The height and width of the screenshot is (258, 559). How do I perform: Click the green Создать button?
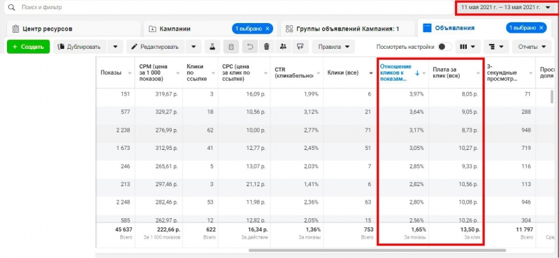(x=28, y=47)
